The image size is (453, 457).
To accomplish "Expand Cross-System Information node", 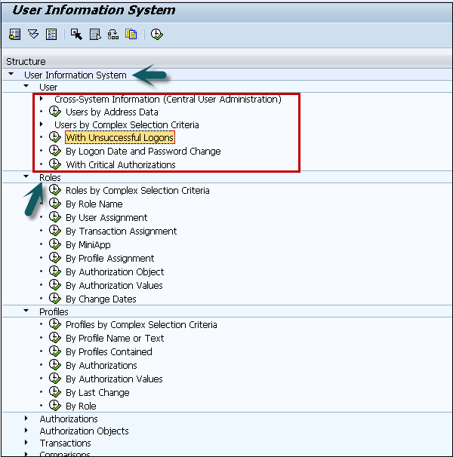I will (x=41, y=99).
